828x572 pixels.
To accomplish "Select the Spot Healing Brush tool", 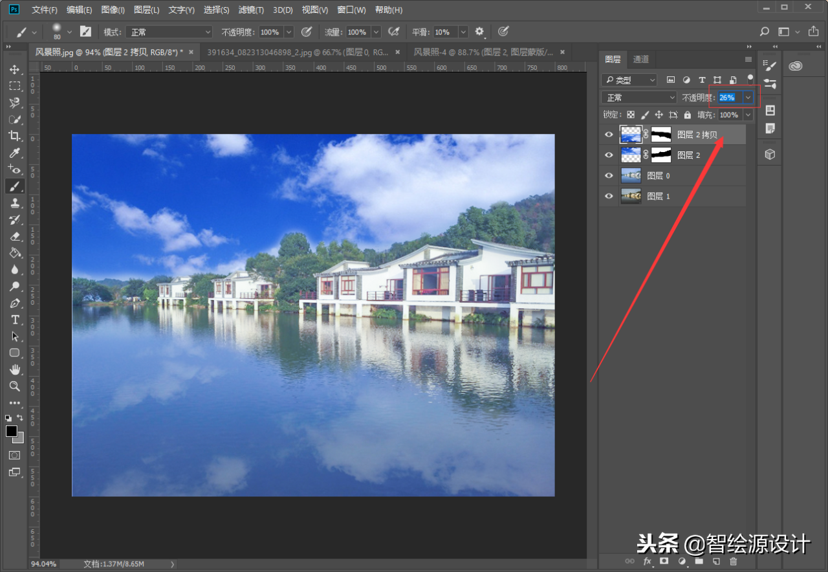I will tap(14, 170).
